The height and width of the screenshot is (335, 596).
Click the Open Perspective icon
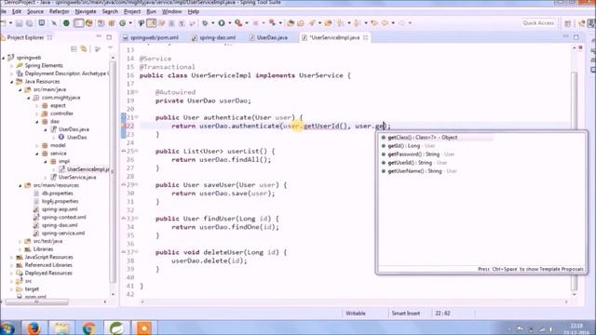[568, 23]
